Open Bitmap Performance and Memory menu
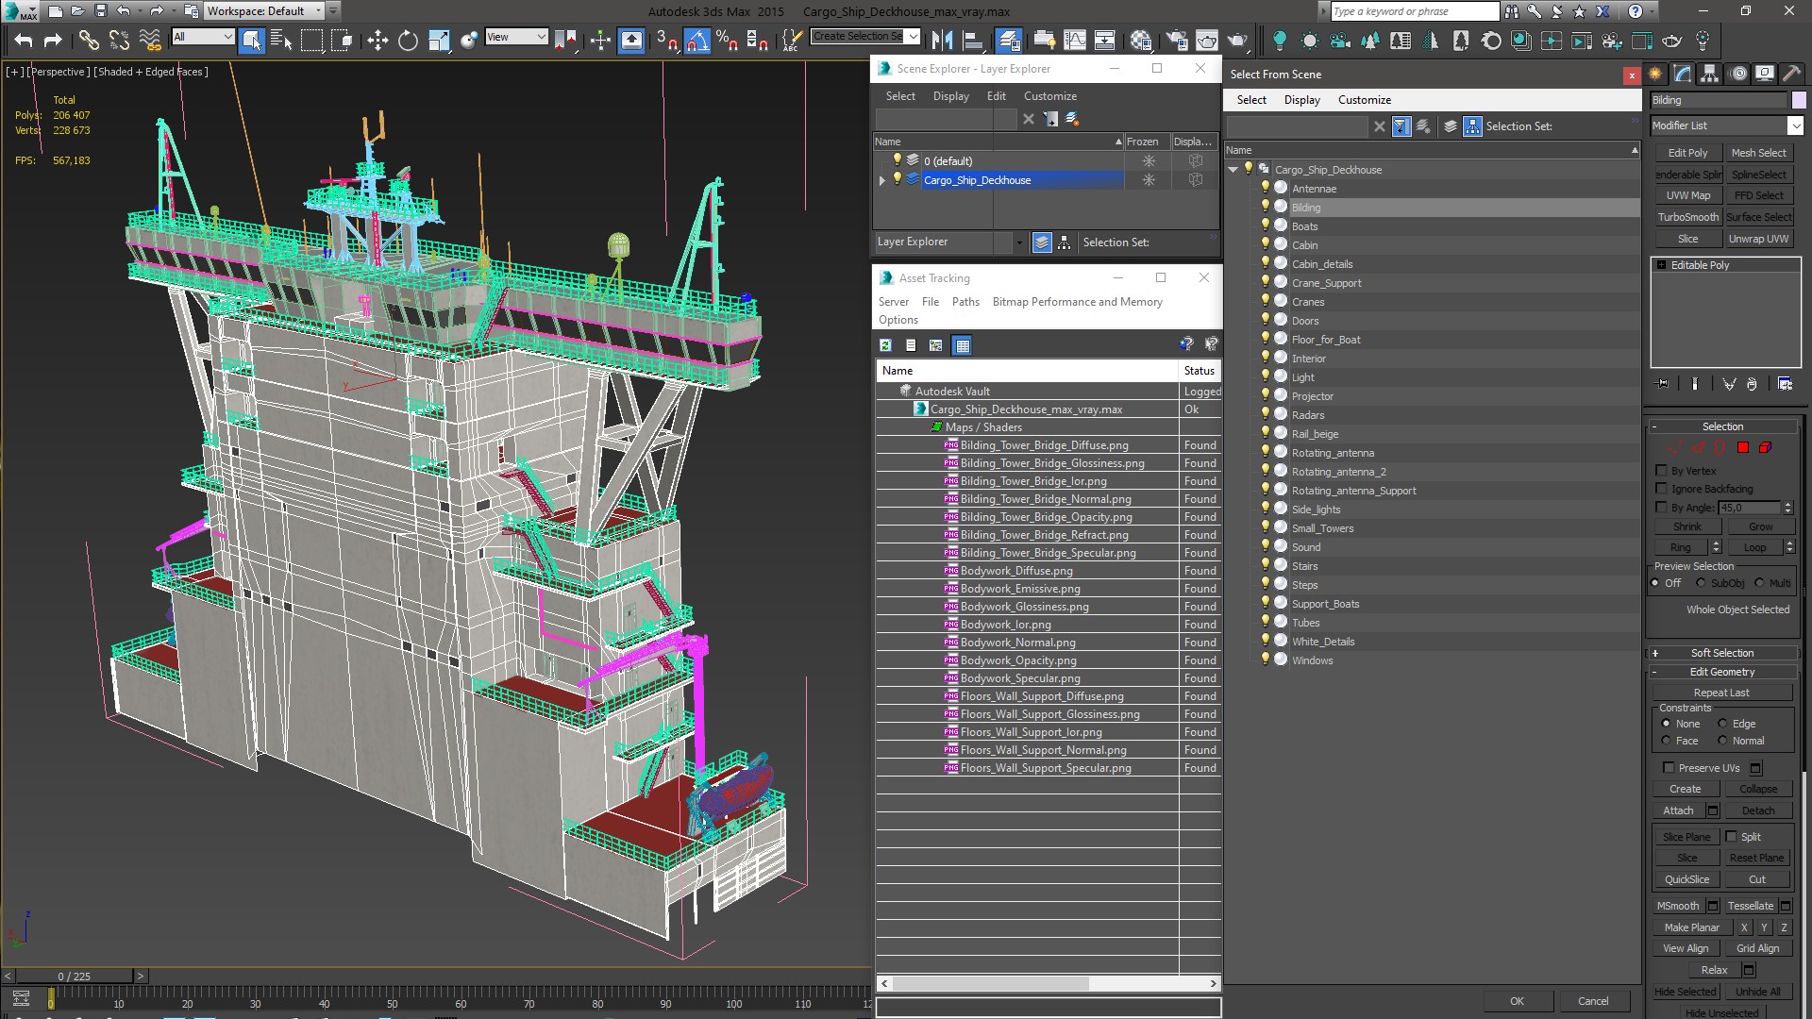The width and height of the screenshot is (1812, 1019). coord(1077,302)
